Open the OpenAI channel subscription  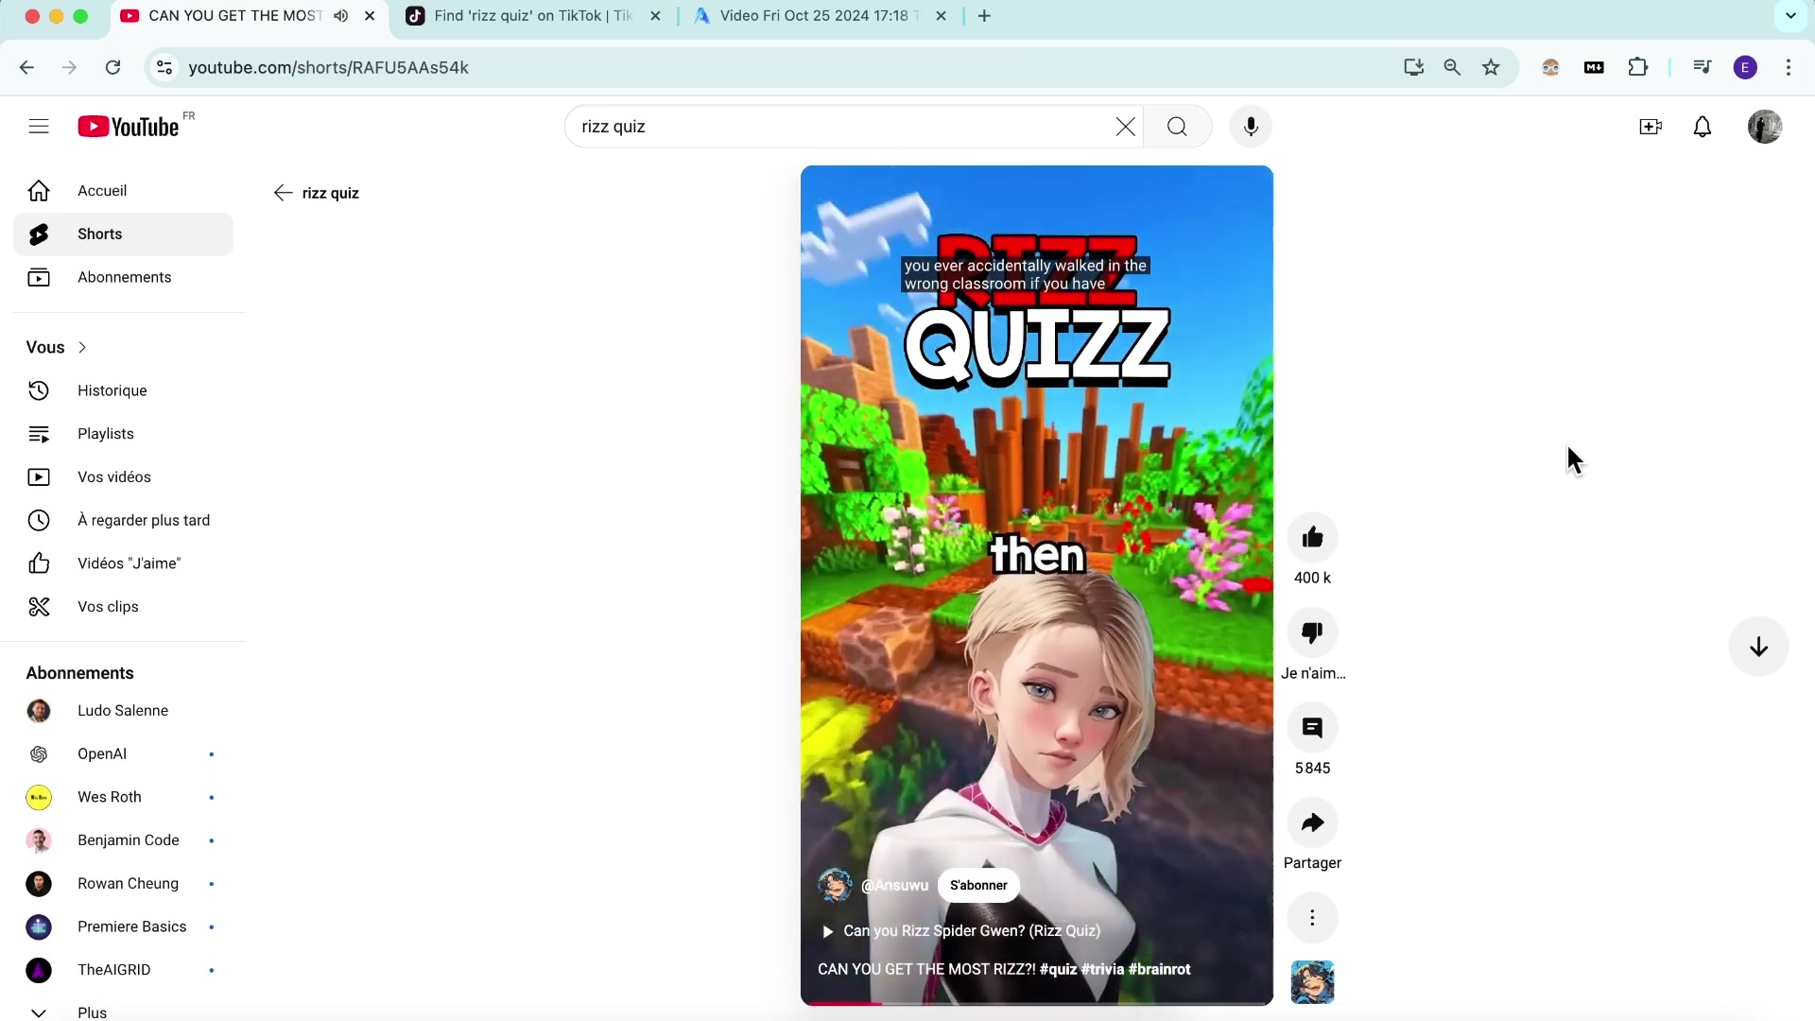(x=123, y=754)
